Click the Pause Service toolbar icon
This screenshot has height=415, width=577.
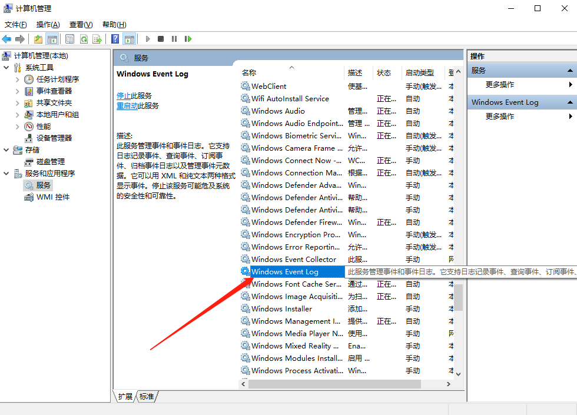[174, 39]
